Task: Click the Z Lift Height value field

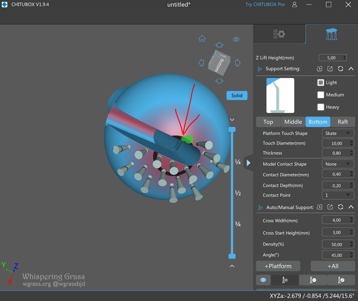Action: click(333, 58)
